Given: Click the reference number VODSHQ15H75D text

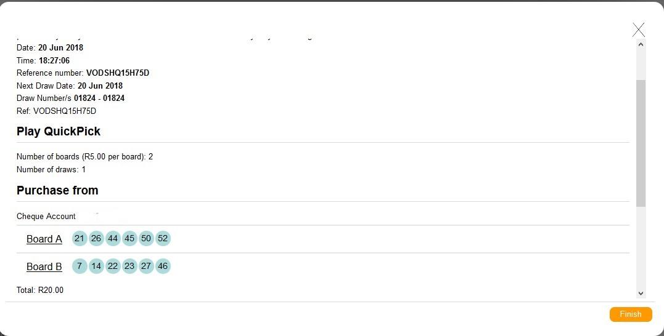Looking at the screenshot, I should pyautogui.click(x=118, y=73).
